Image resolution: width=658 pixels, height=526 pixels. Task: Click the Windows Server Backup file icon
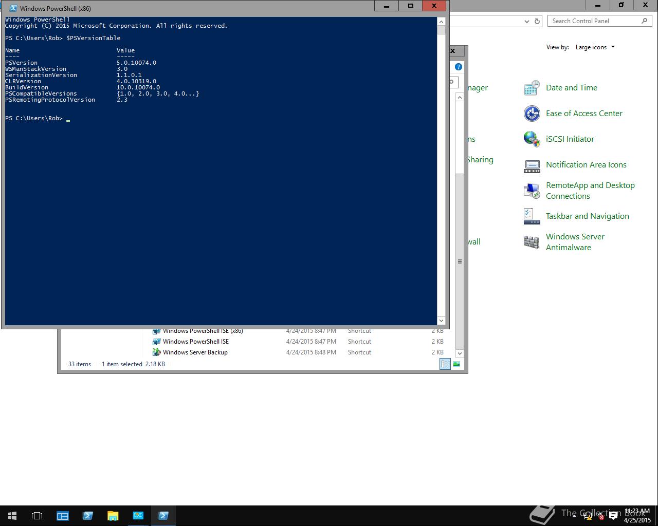tap(156, 352)
